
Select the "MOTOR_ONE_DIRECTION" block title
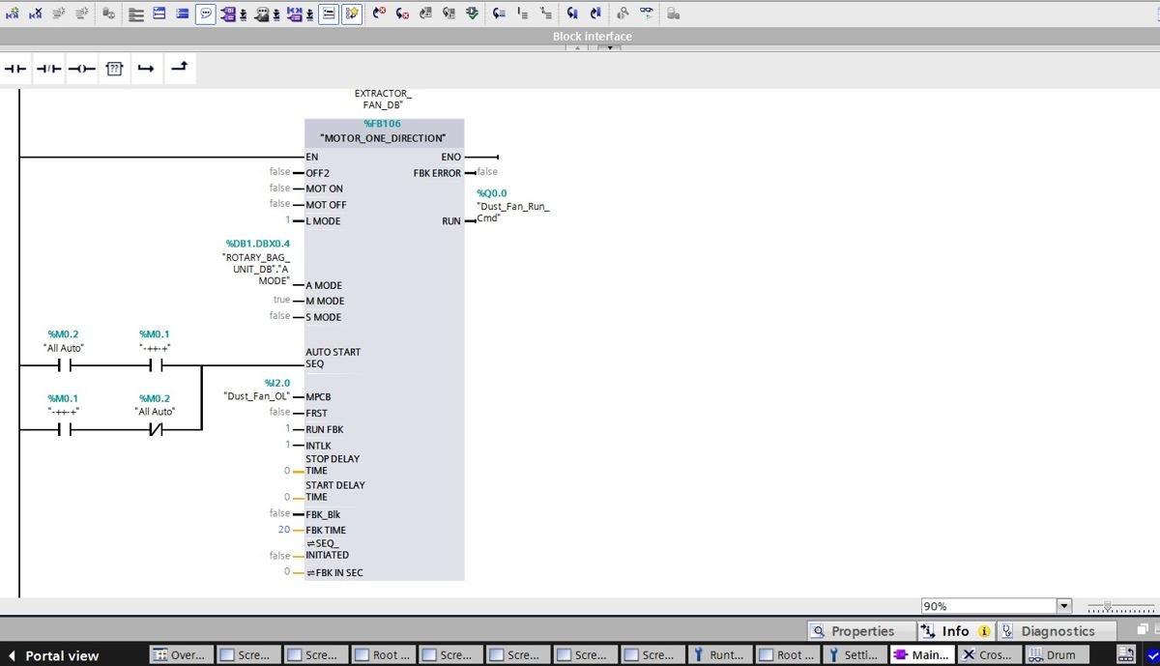click(383, 138)
